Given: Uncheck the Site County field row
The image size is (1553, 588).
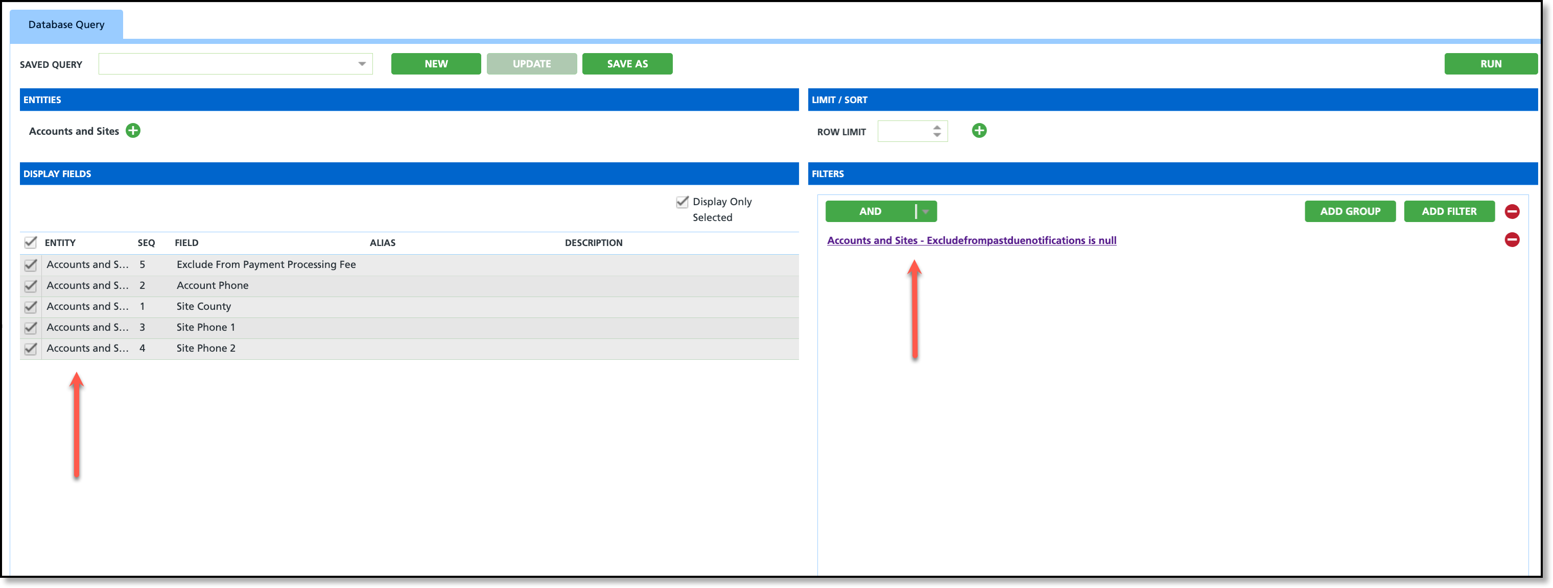Looking at the screenshot, I should 31,307.
